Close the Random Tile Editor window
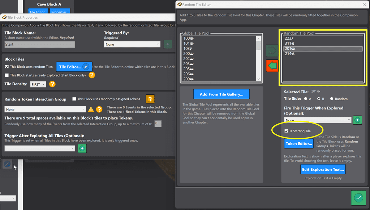Screen dimensions: 370x210 tap(364, 4)
